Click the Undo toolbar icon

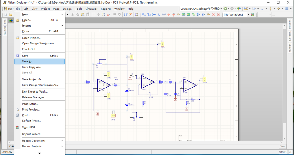pyautogui.click(x=115, y=14)
